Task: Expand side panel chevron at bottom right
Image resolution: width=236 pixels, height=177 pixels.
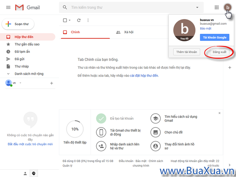Action: [x=230, y=165]
